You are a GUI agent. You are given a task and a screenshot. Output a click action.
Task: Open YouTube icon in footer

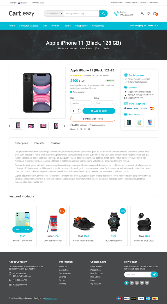click(x=142, y=283)
